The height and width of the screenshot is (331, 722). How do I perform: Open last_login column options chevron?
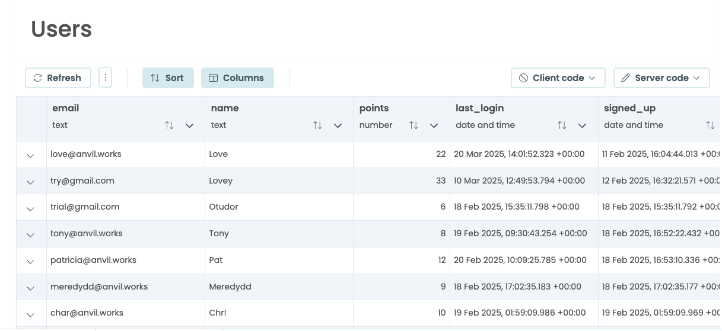click(x=582, y=126)
